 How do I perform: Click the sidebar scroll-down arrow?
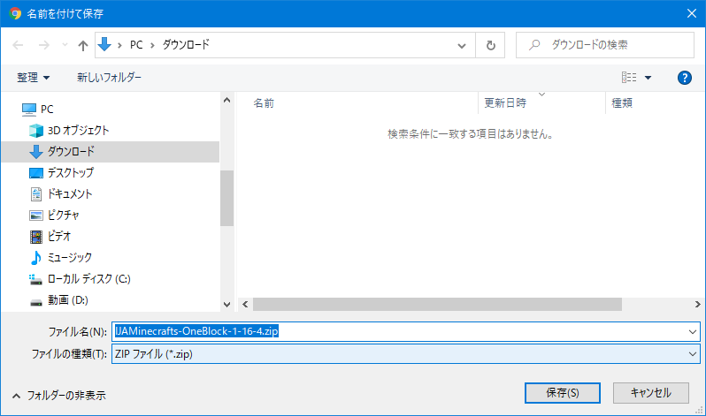(226, 305)
